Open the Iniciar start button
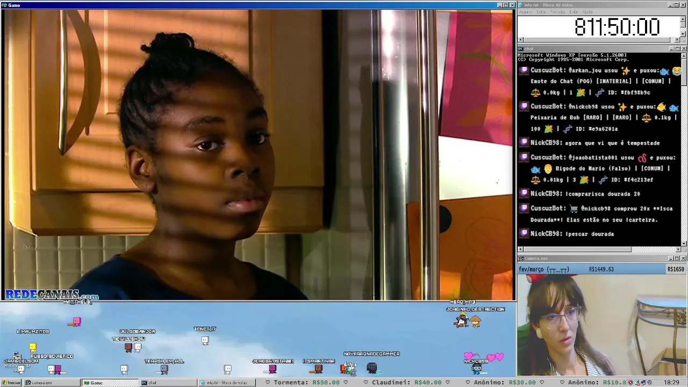The height and width of the screenshot is (387, 688). point(11,383)
